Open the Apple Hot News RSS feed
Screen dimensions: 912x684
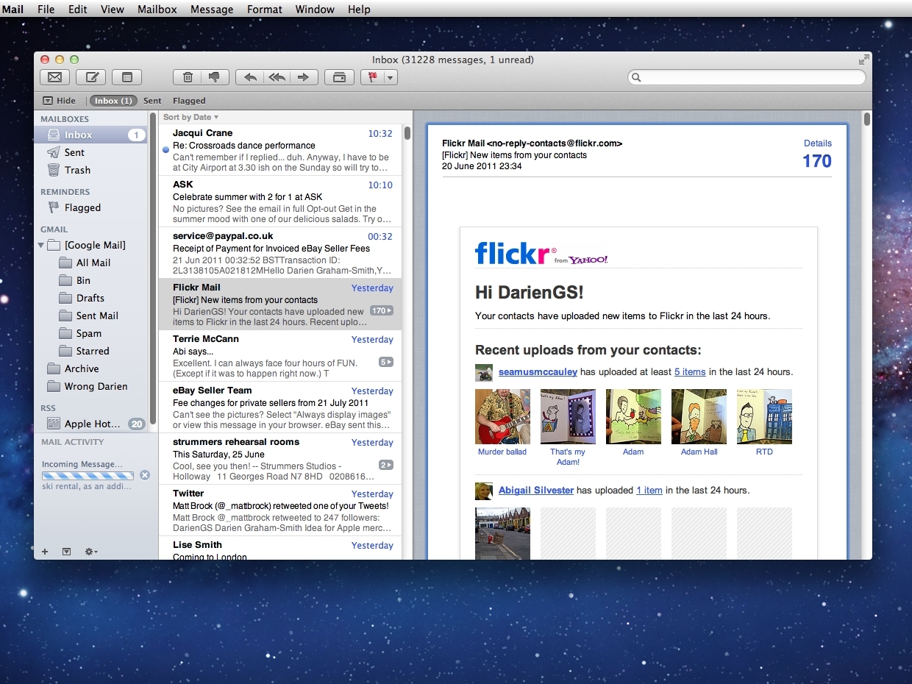(x=90, y=424)
